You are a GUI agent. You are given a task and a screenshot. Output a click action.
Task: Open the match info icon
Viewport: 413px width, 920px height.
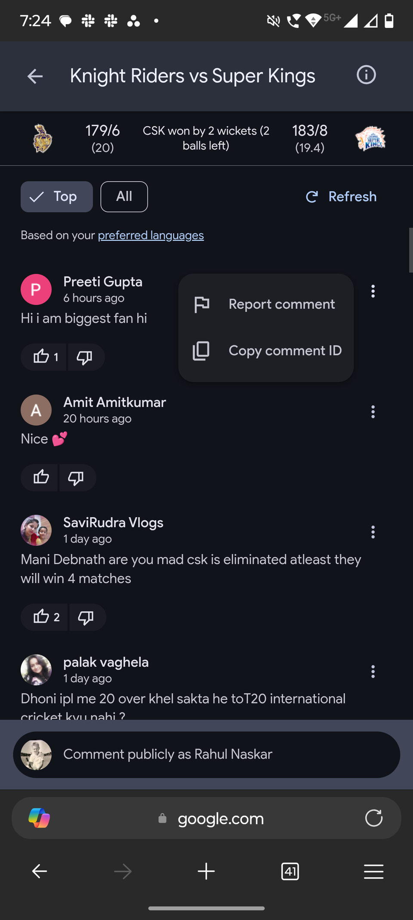pyautogui.click(x=366, y=75)
